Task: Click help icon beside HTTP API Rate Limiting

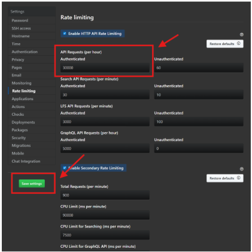Action: click(241, 35)
